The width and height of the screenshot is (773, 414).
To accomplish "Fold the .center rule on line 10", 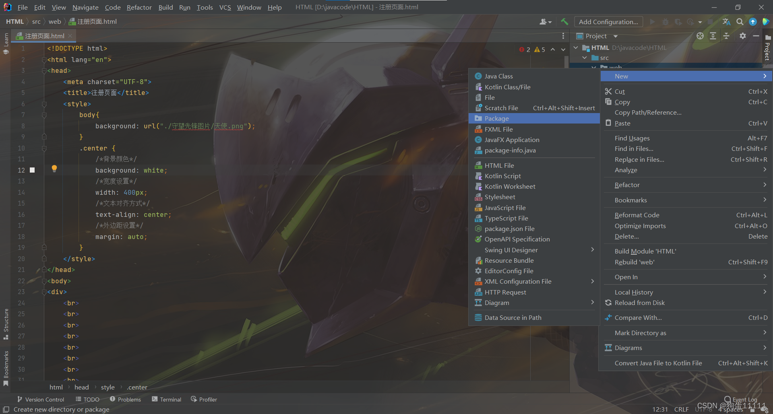I will (44, 148).
